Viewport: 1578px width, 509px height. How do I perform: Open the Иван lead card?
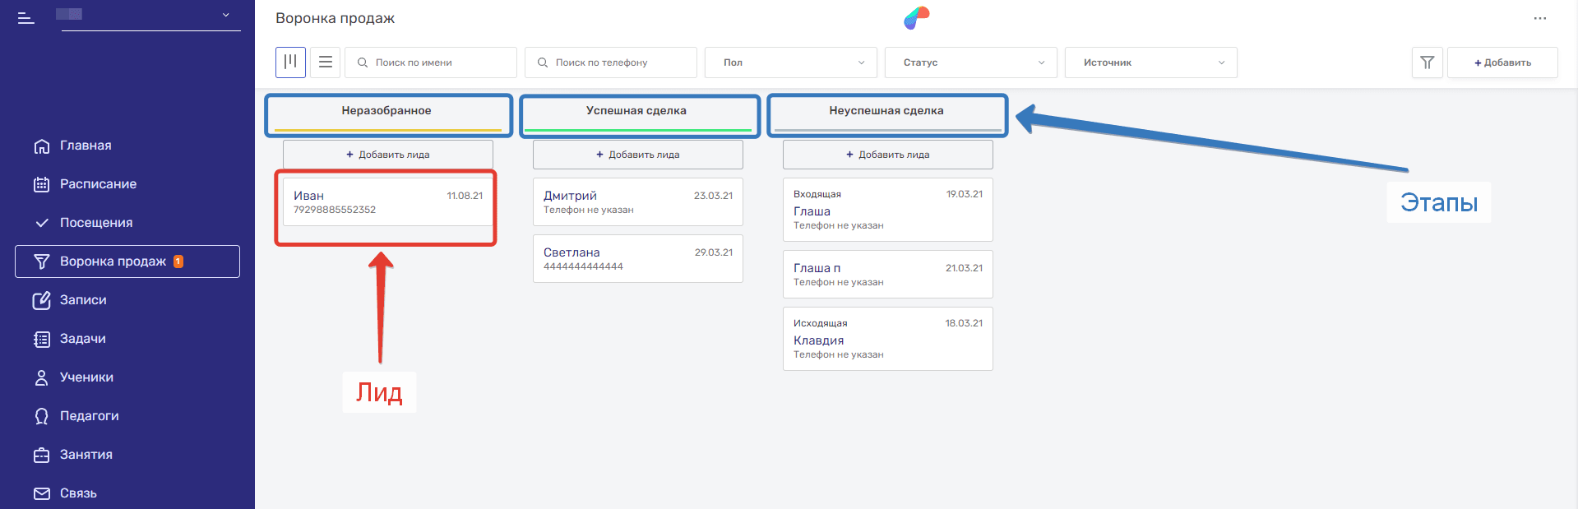click(387, 202)
